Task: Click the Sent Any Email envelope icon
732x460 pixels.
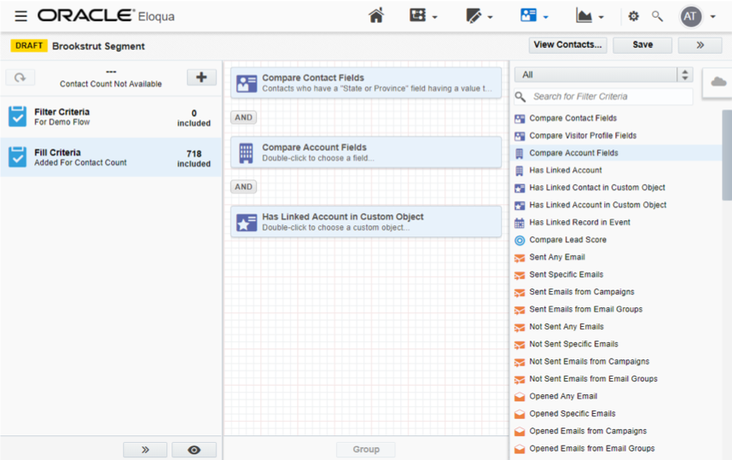Action: pos(520,258)
